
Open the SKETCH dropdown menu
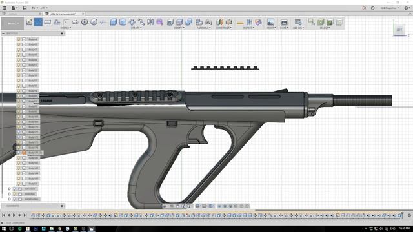(x=66, y=28)
